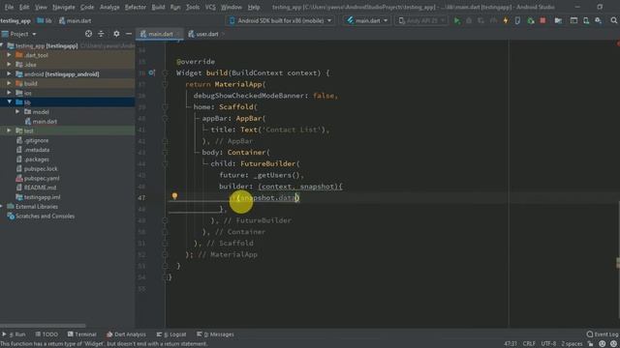Close the main.dart editor tab

click(178, 35)
